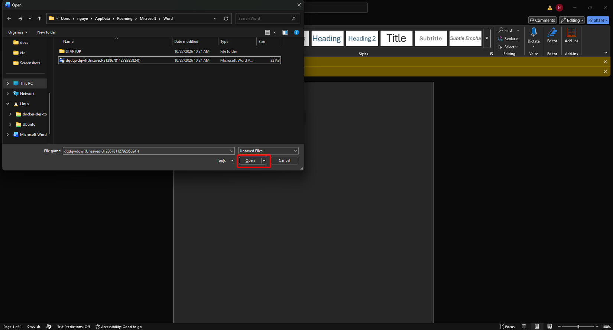Screen dimensions: 613x330
Task: Open the Organize dropdown
Action: tap(18, 32)
